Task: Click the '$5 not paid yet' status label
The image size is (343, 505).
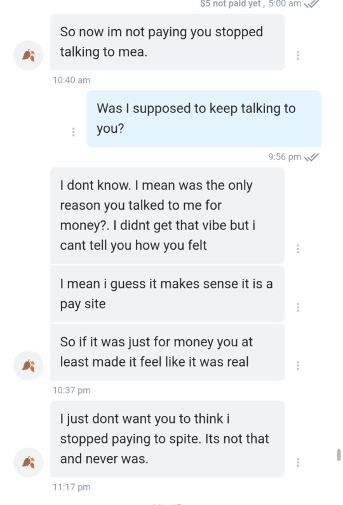Action: pos(231,4)
